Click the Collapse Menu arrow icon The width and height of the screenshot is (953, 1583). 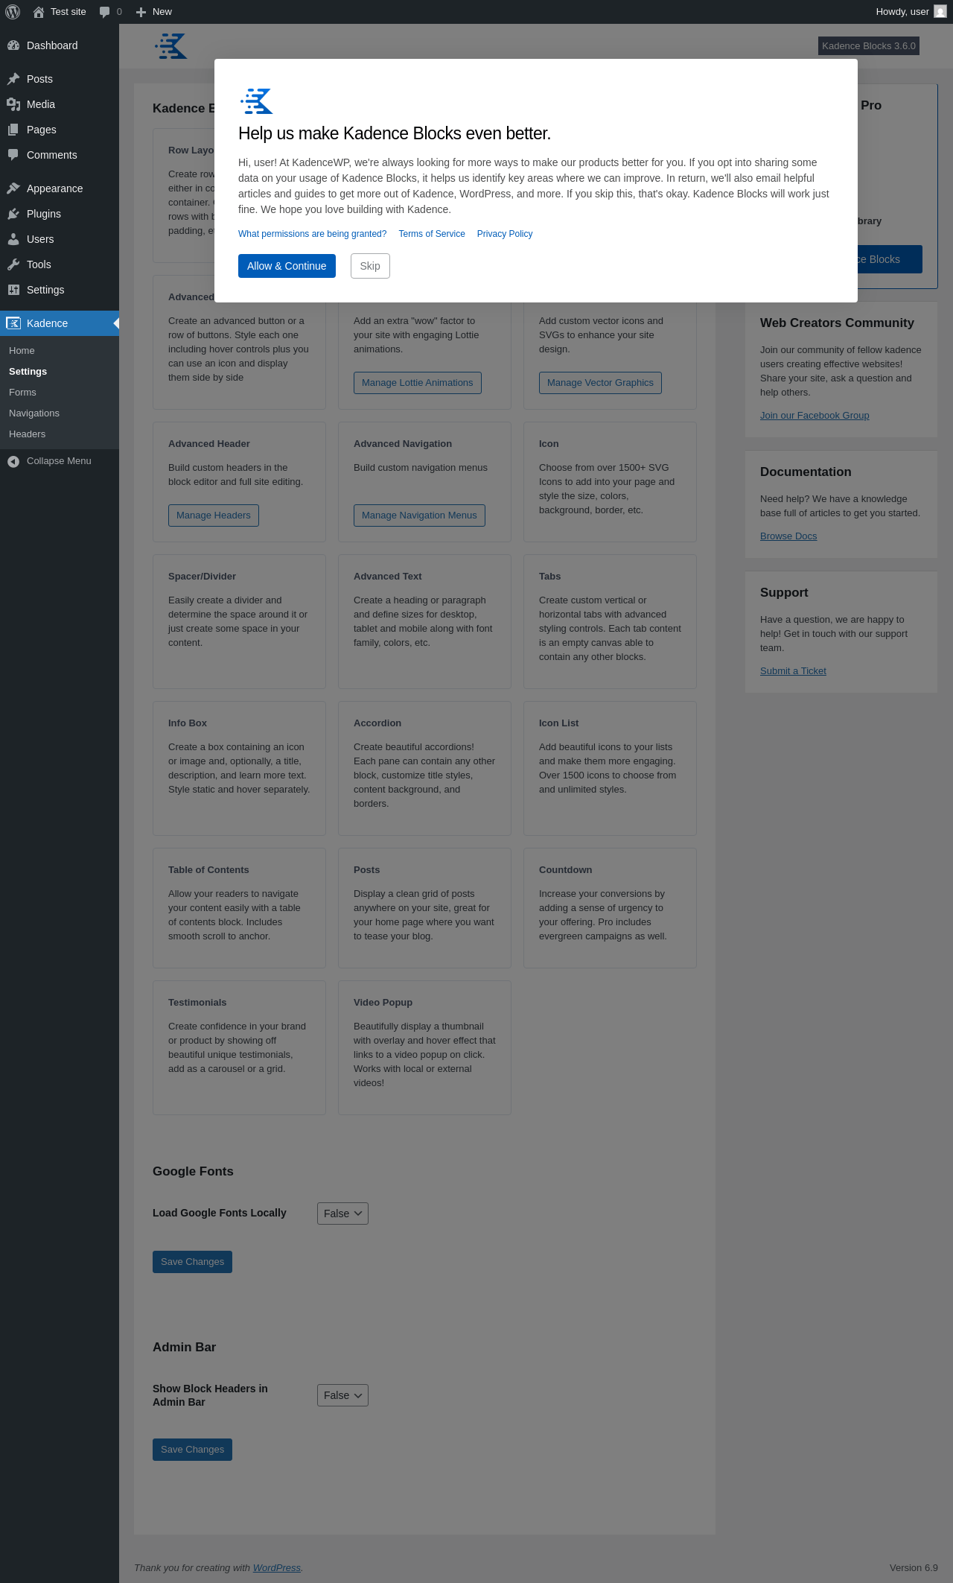pos(13,461)
